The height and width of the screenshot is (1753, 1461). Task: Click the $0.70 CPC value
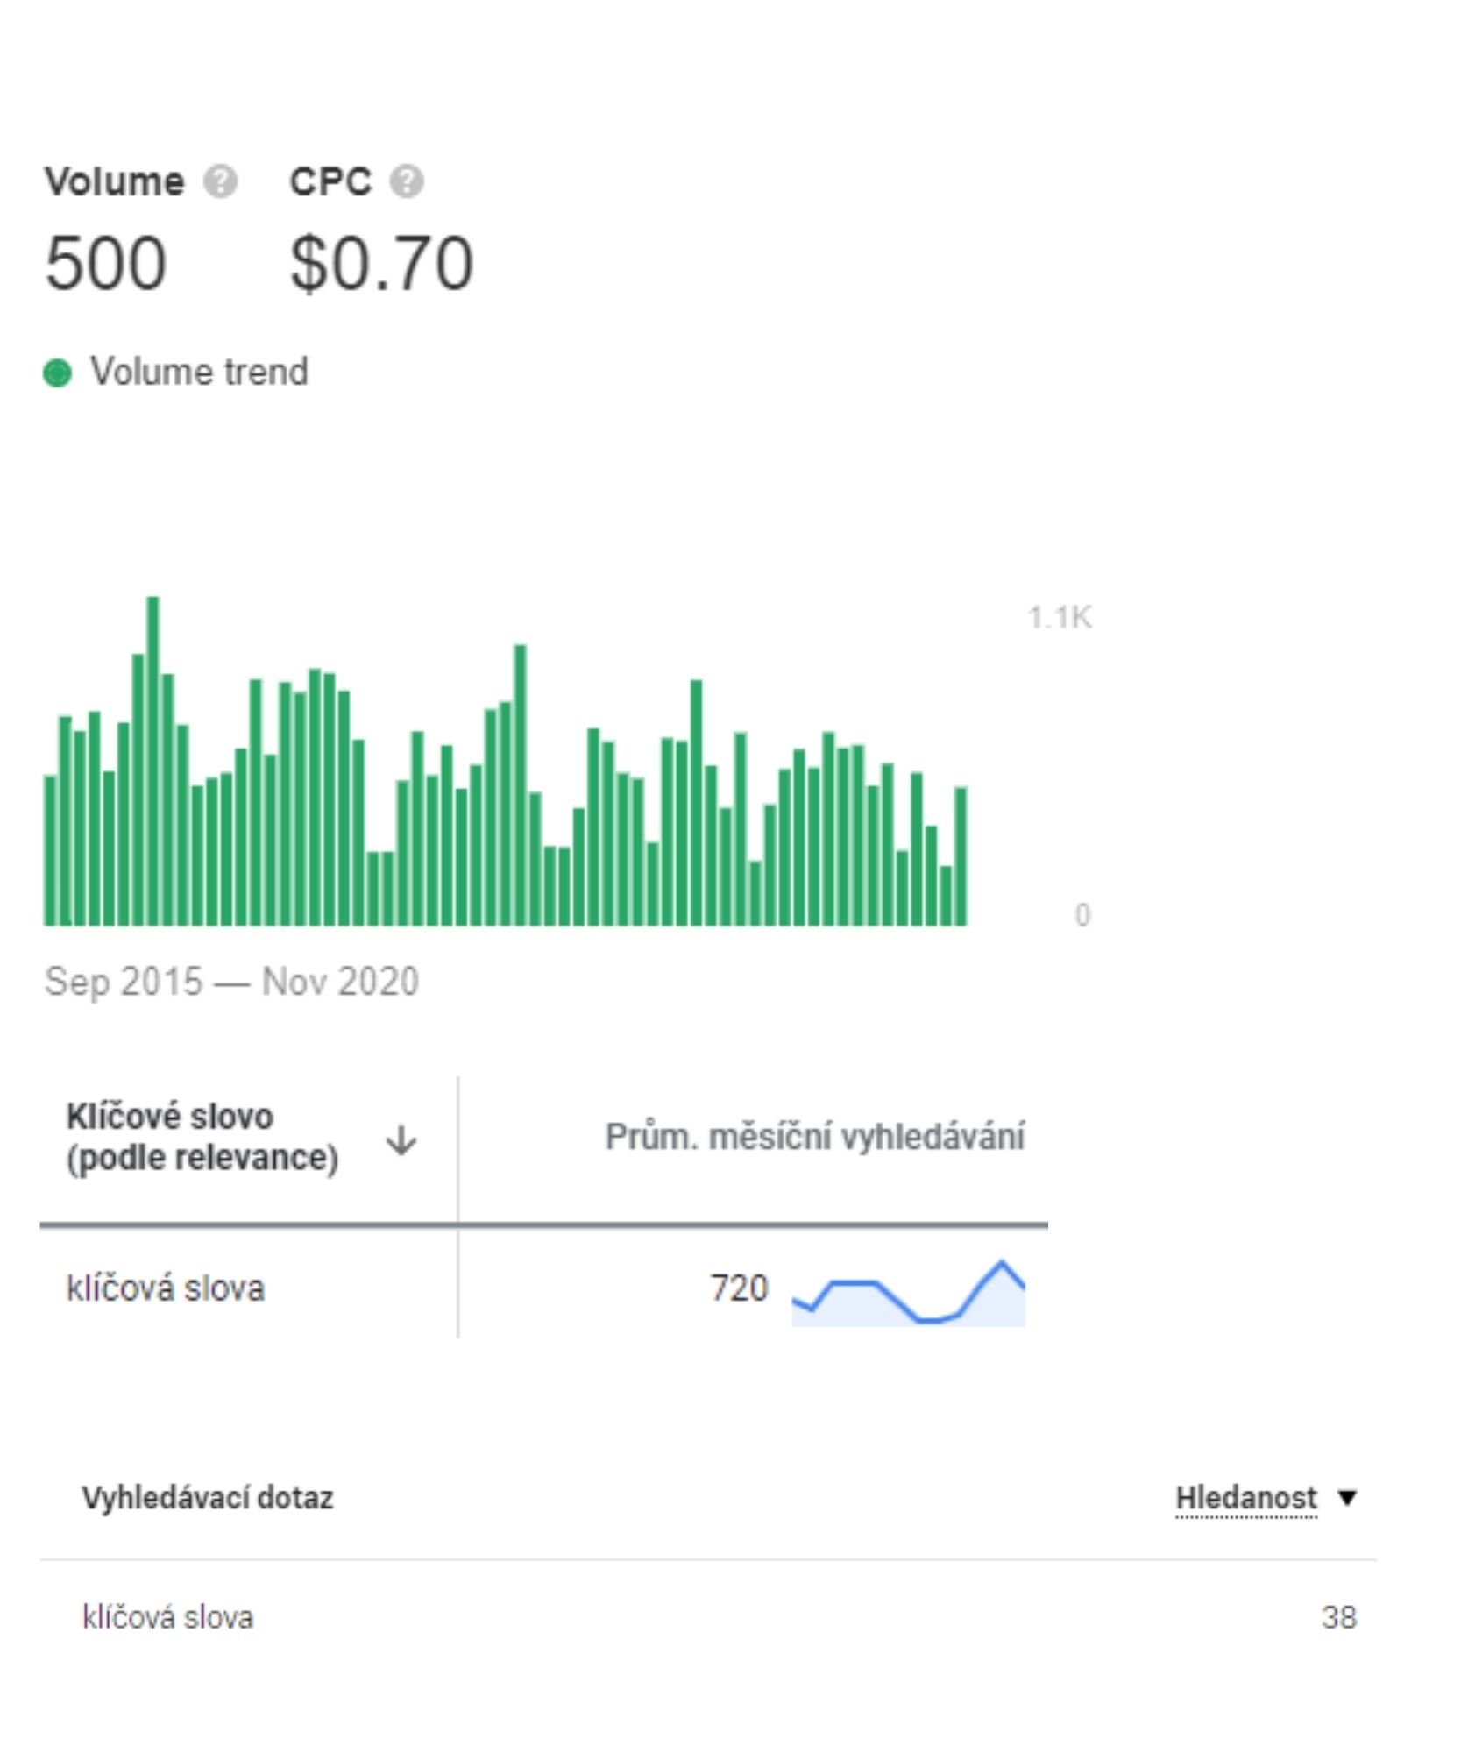click(382, 263)
